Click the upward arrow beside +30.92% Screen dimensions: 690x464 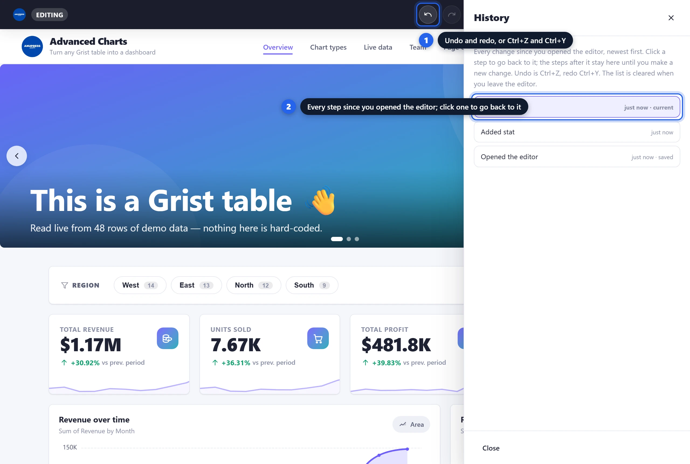(64, 363)
